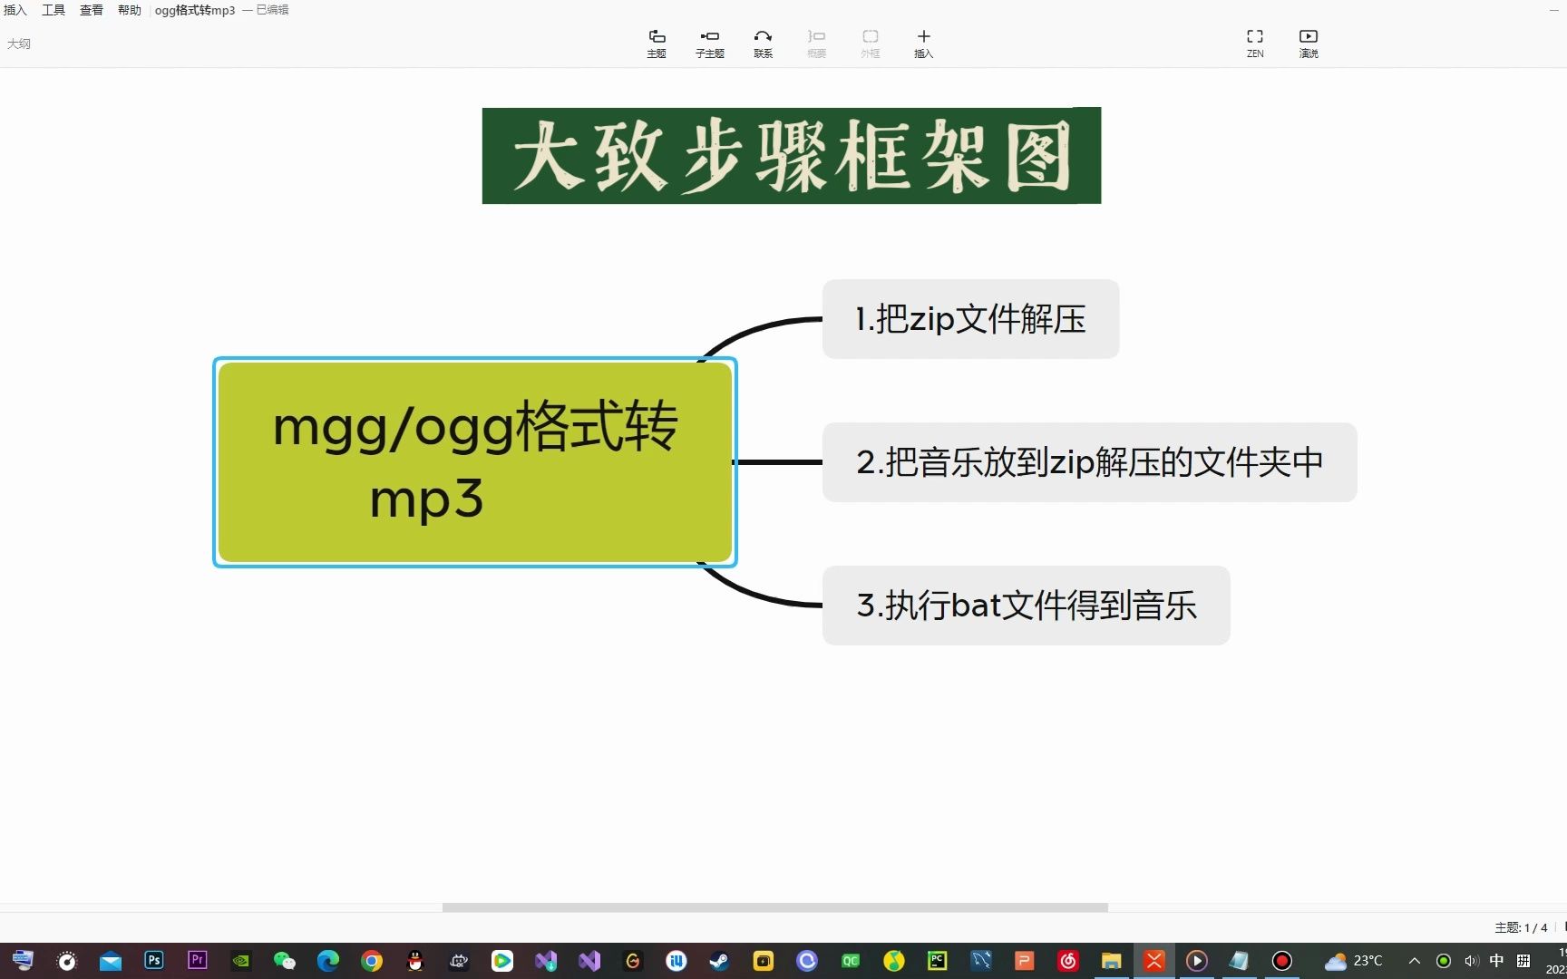Image resolution: width=1567 pixels, height=979 pixels.
Task: Expand hidden system tray icons
Action: (1415, 960)
